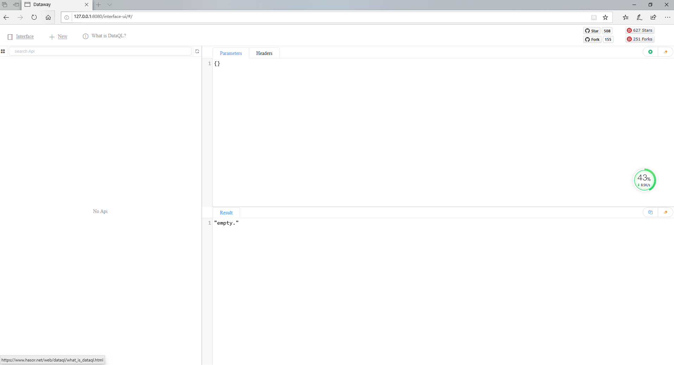Reload the API list
Viewport: 674px width, 365px height.
point(197,51)
